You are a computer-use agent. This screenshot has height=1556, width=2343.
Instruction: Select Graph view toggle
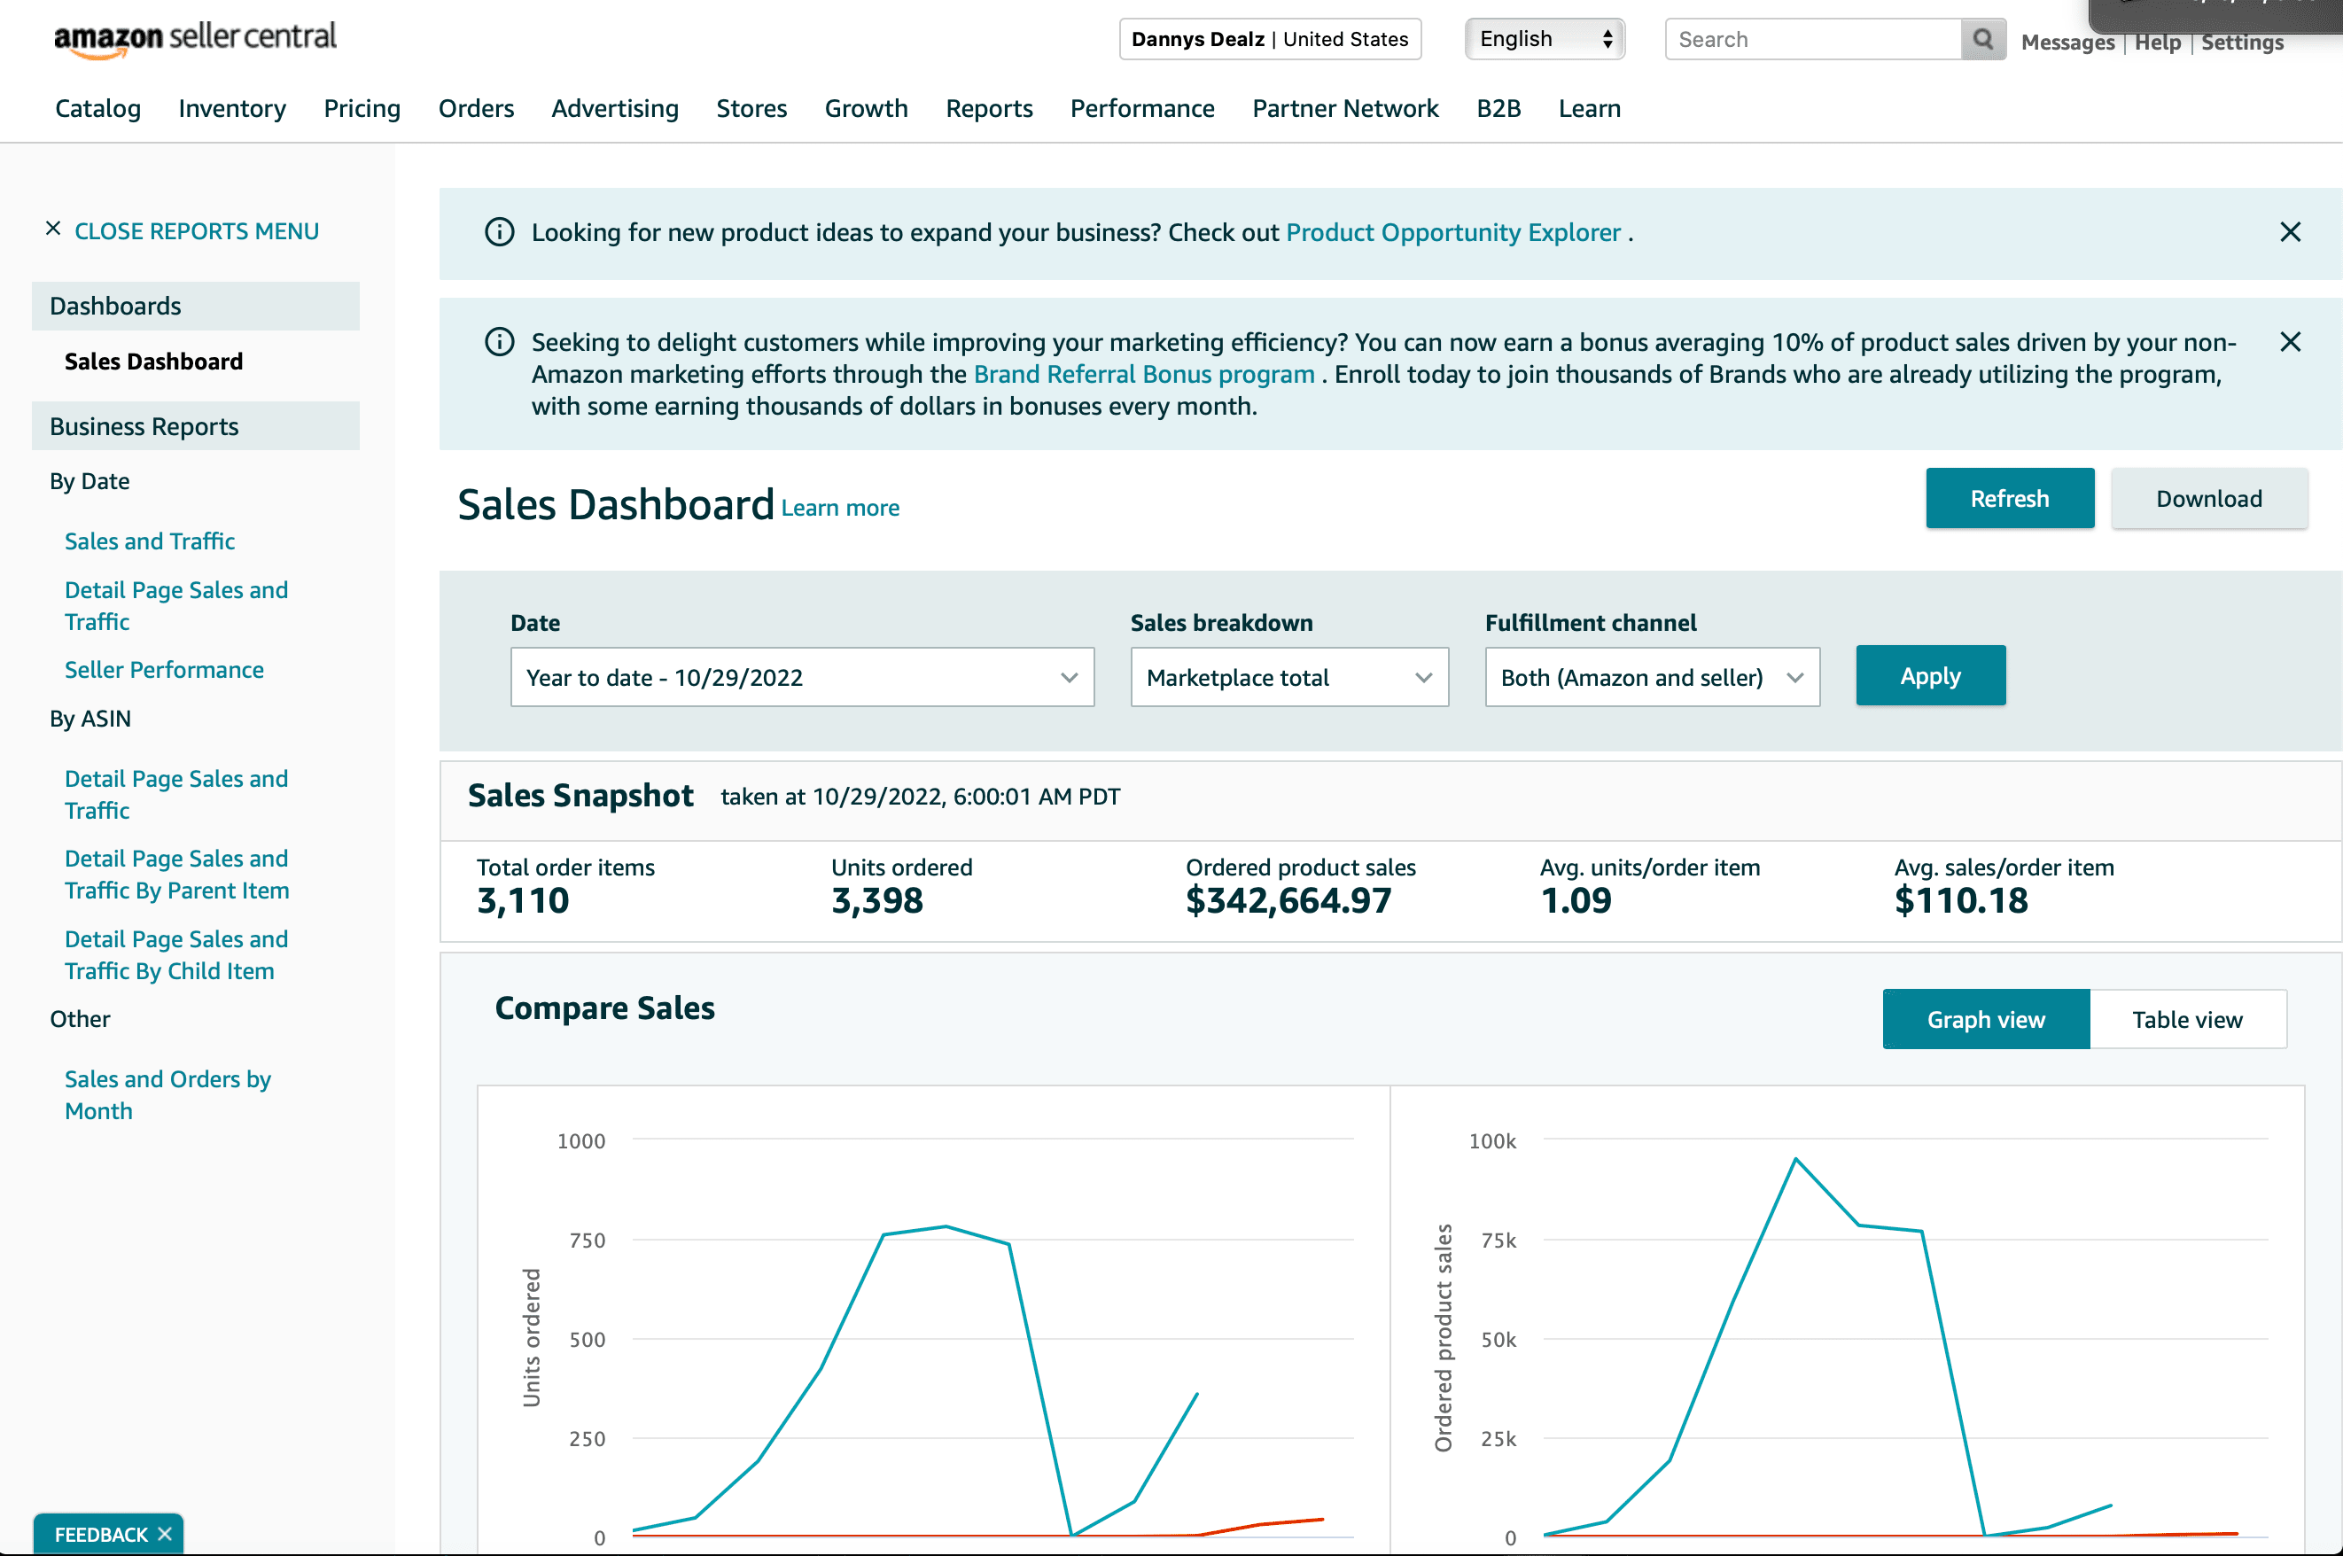pyautogui.click(x=1985, y=1019)
